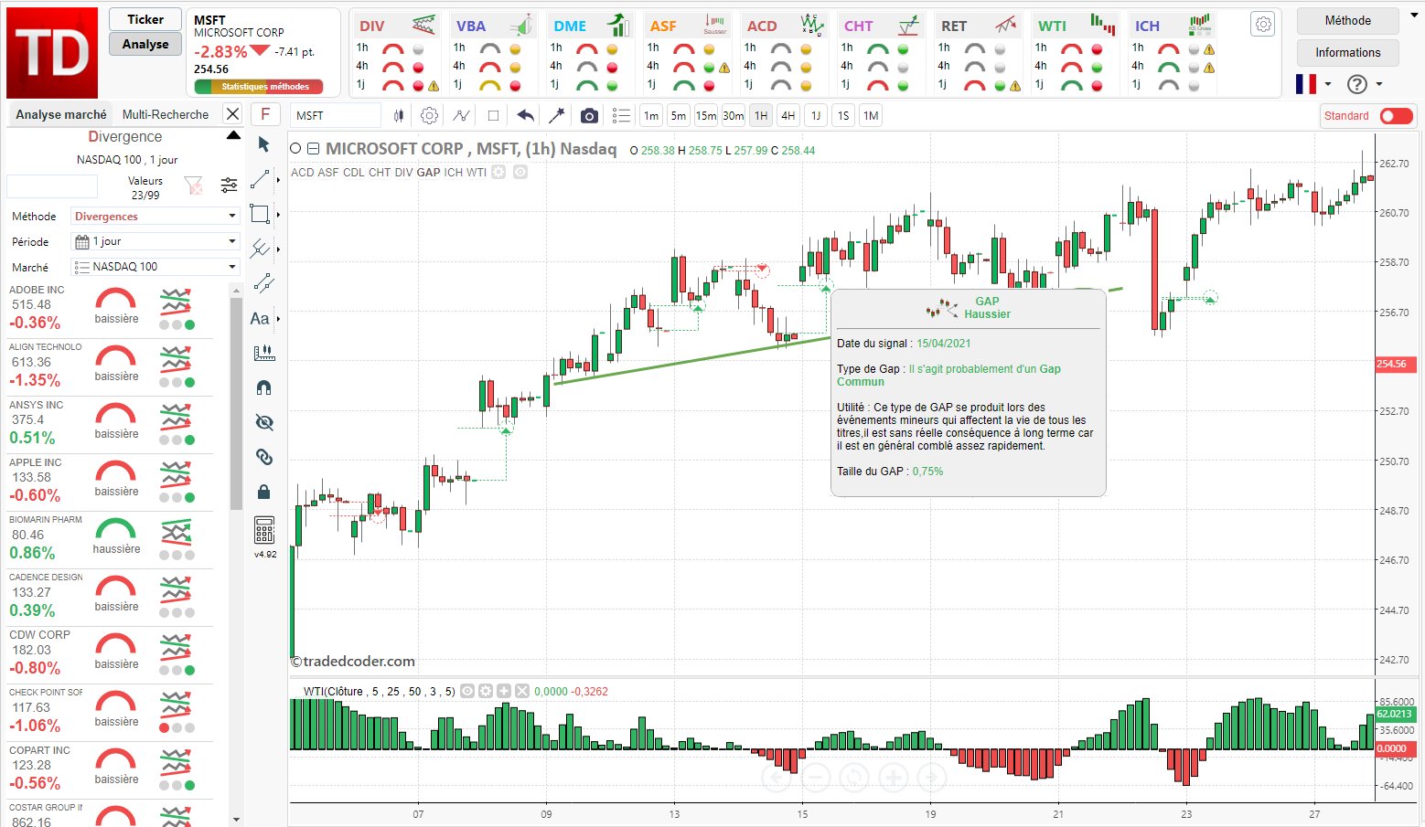The height and width of the screenshot is (827, 1425).
Task: Toggle the magnet snap tool
Action: (x=263, y=387)
